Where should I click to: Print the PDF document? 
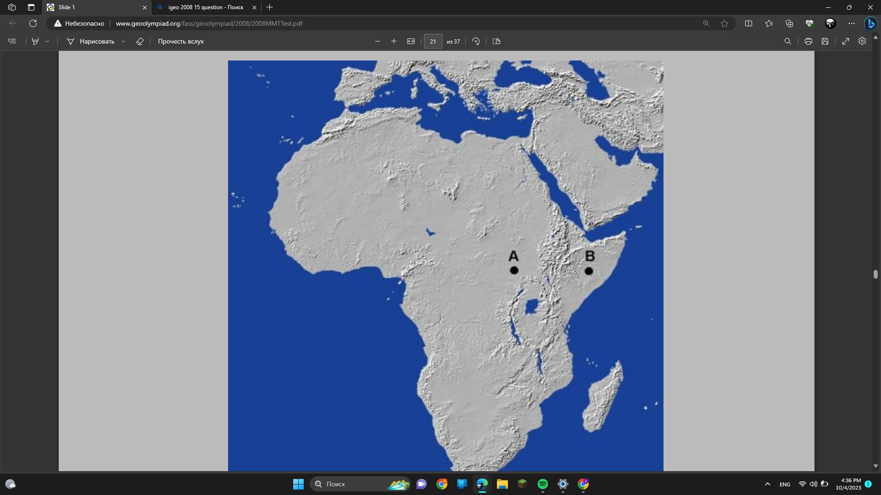(x=809, y=41)
